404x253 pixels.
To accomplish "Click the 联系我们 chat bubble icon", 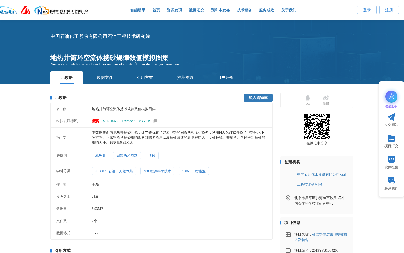I will 391,180.
